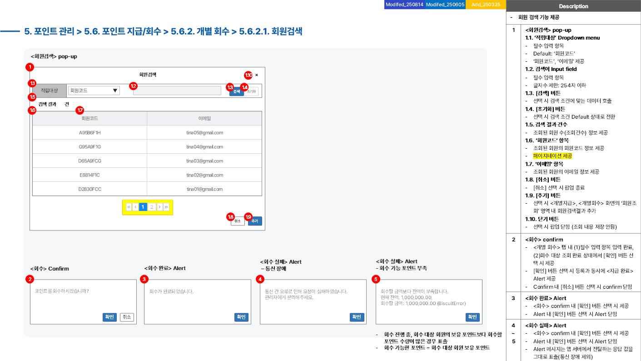Screen dimensions: 641x361
Task: Jump to the last page with » icon
Action: [x=166, y=207]
